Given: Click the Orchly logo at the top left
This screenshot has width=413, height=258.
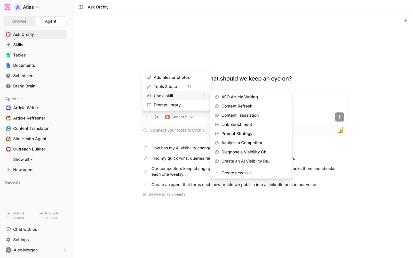Looking at the screenshot, I should coord(7,7).
